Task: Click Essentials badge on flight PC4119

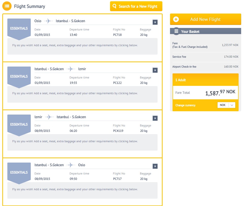Action: [19, 124]
